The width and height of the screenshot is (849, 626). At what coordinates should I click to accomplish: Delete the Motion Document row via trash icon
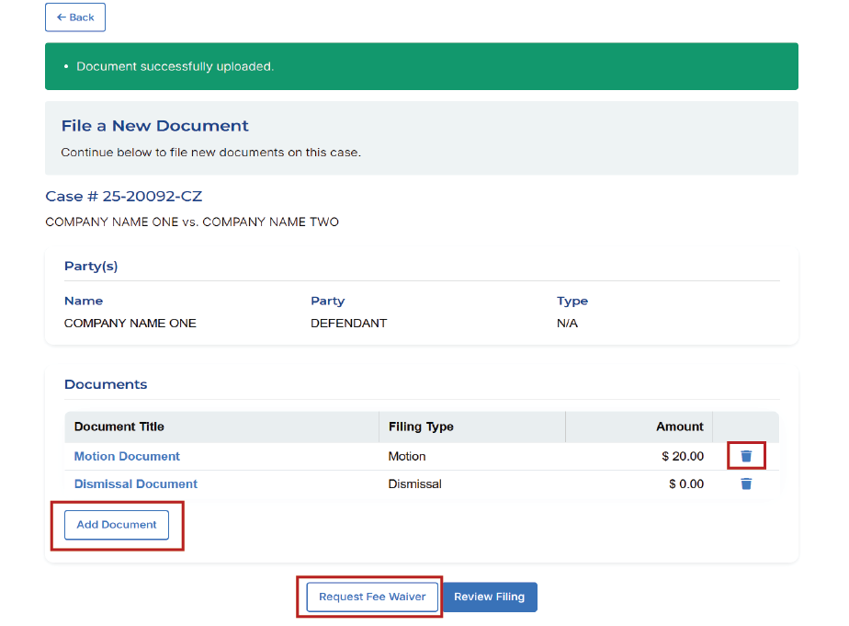pos(745,456)
